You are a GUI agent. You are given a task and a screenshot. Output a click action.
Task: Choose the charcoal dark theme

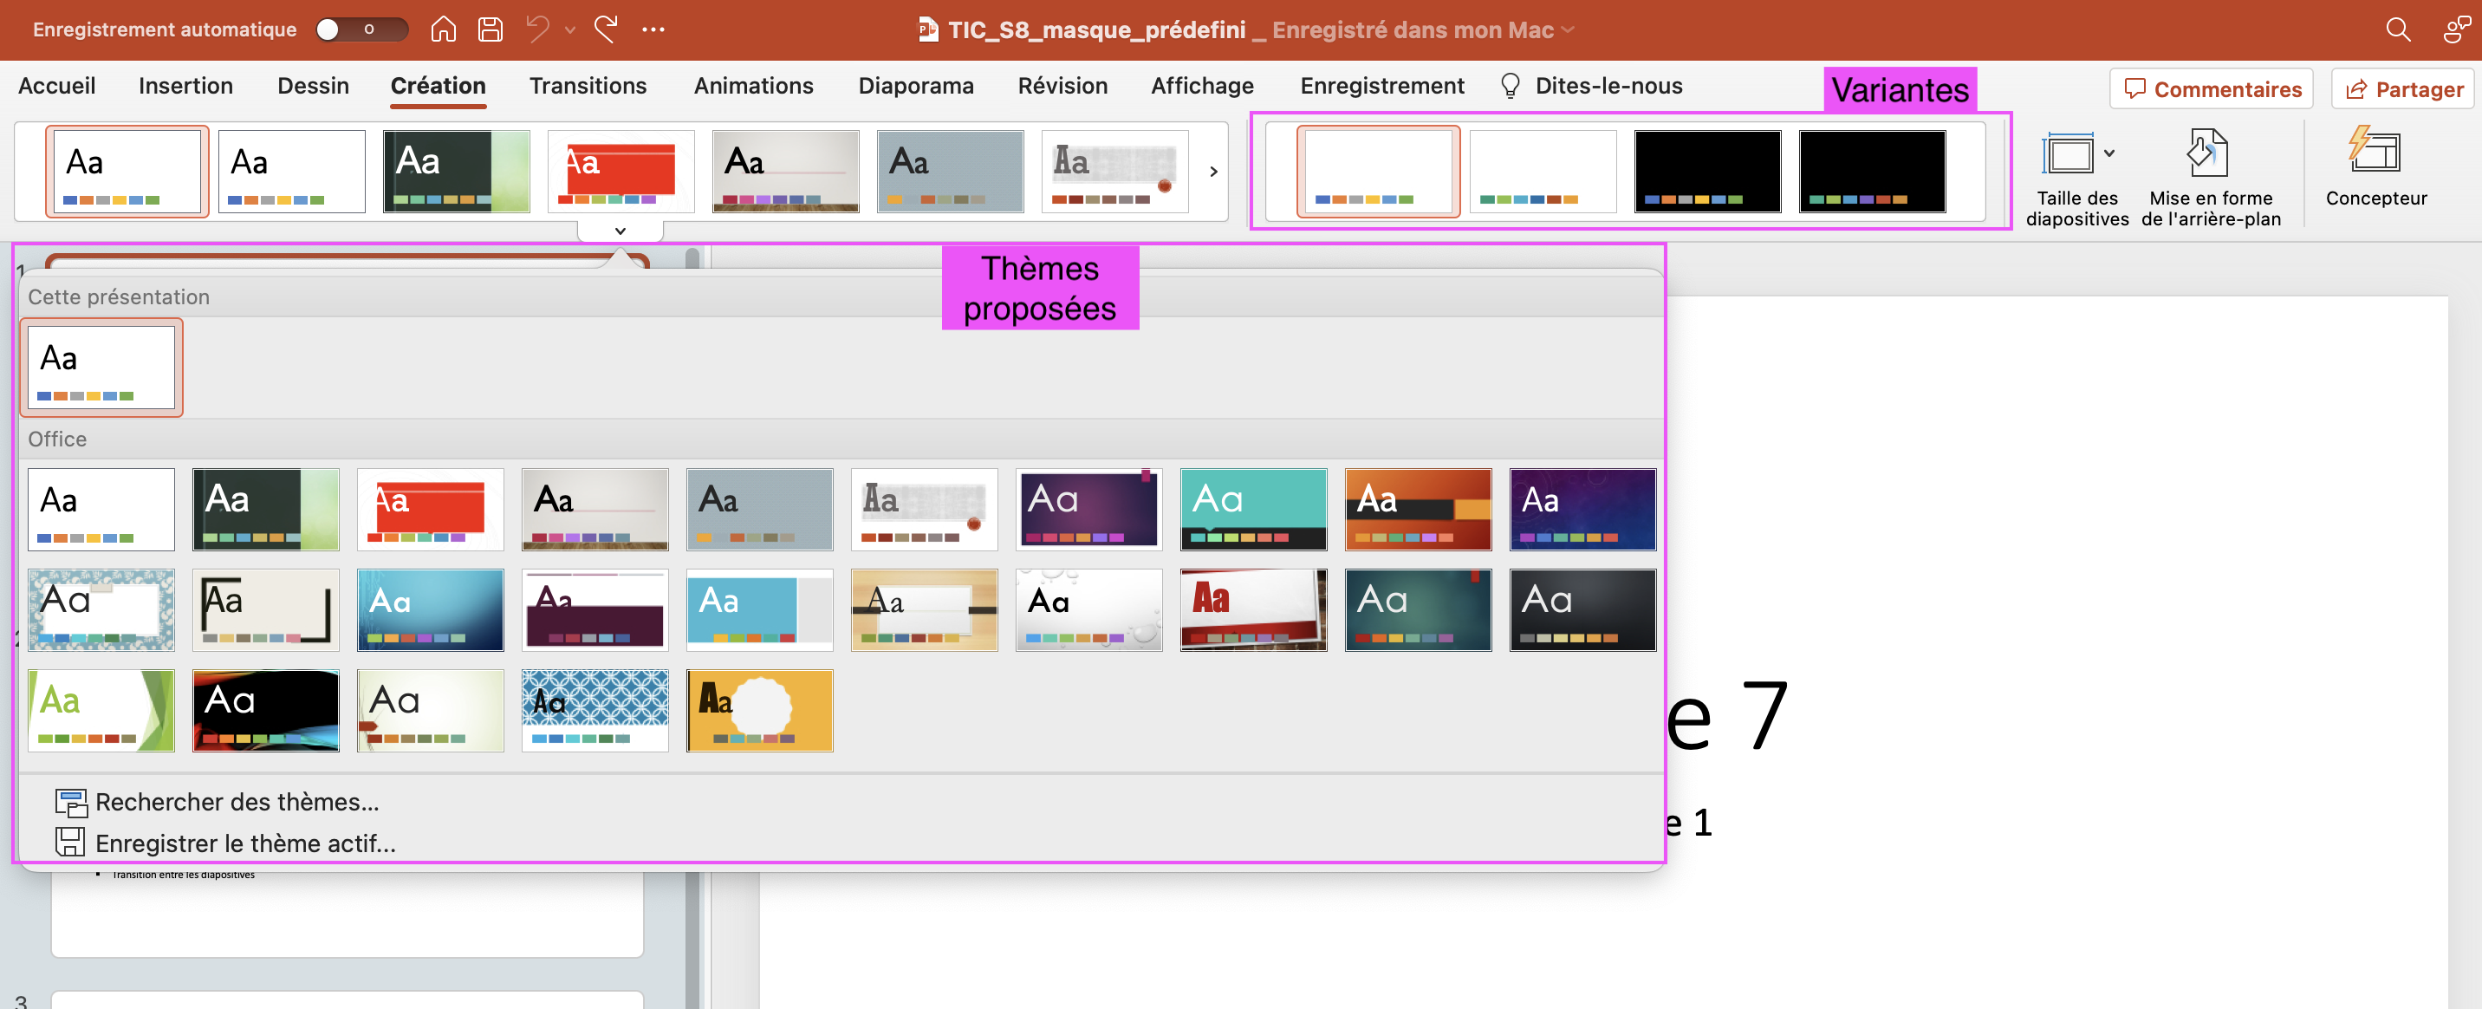1583,610
